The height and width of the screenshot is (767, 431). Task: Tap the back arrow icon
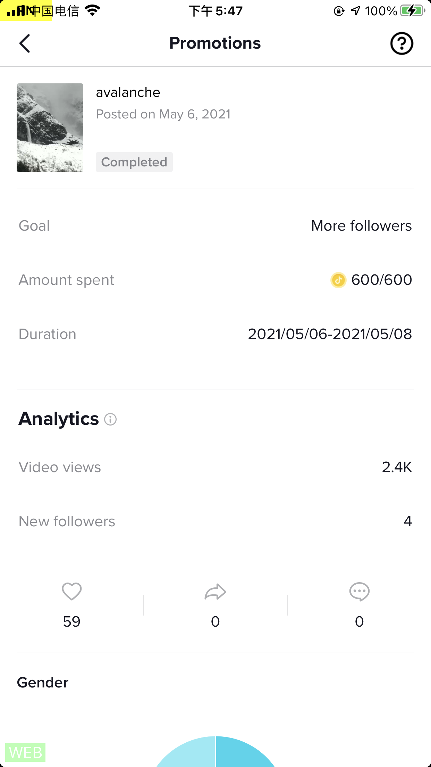(25, 43)
